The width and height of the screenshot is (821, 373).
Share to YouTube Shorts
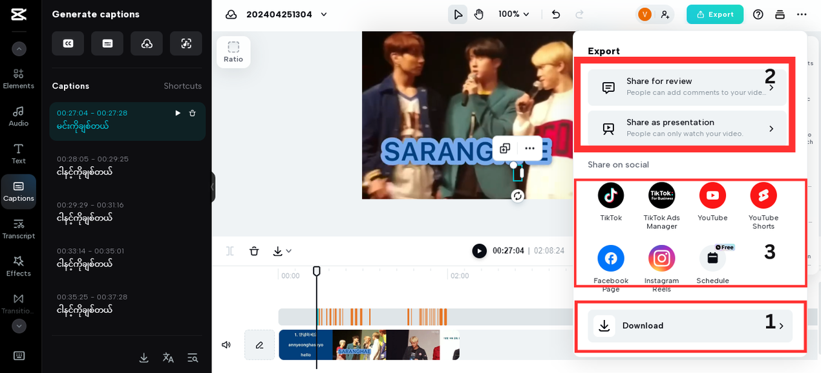pos(763,206)
